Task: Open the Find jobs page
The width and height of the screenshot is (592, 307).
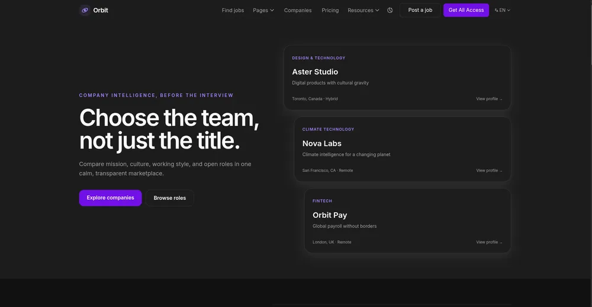Action: coord(233,10)
